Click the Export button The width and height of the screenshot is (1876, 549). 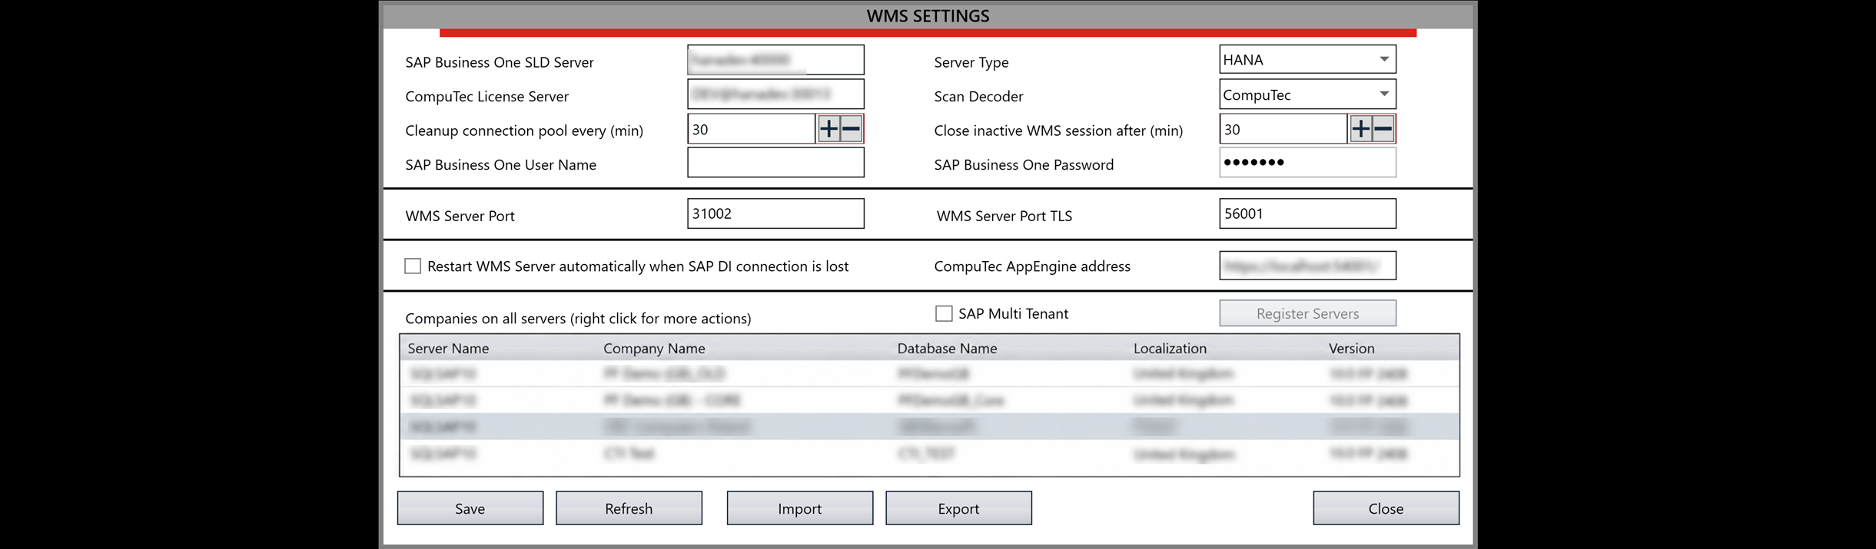coord(958,508)
